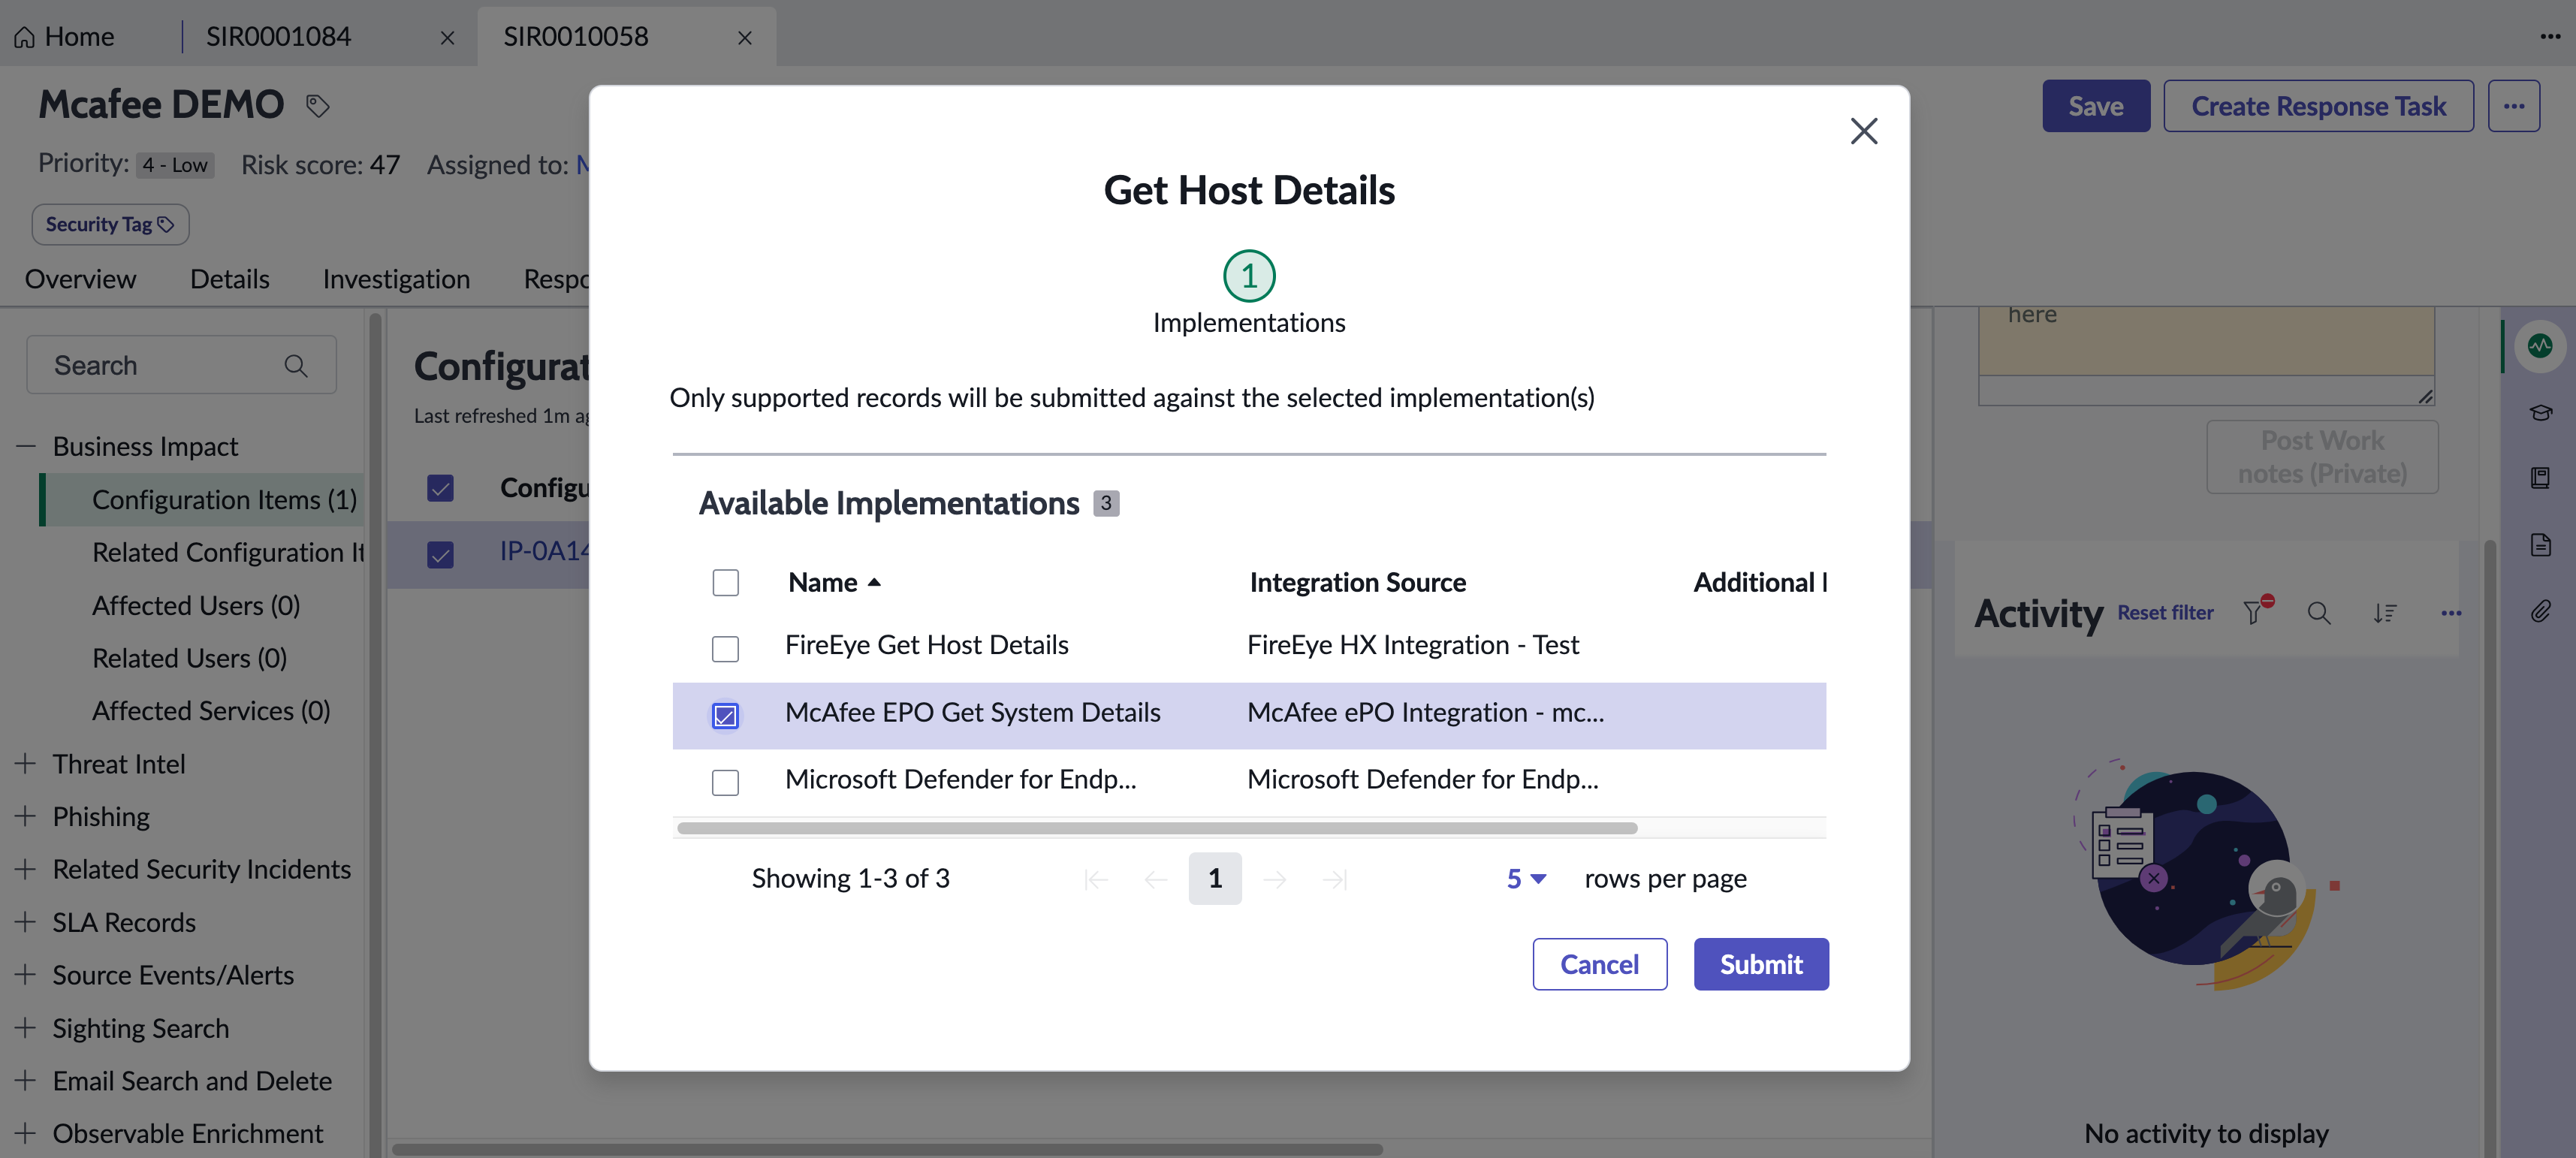The image size is (2576, 1158).
Task: Open more actions next to Create Response Task
Action: [2513, 106]
